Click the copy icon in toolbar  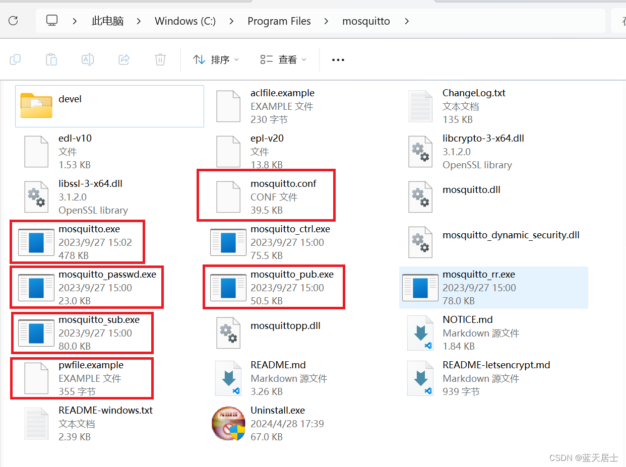tap(15, 59)
